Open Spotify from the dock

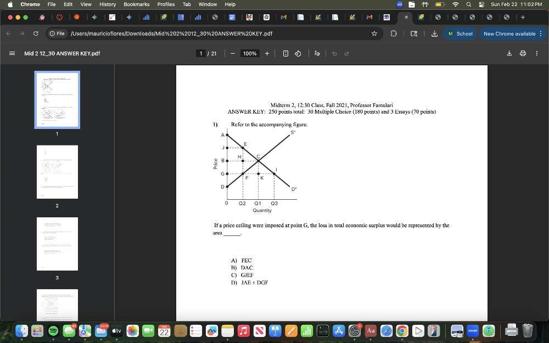53,331
